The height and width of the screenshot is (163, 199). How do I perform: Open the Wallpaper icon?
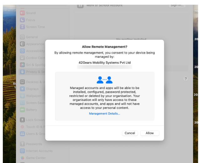[22, 96]
